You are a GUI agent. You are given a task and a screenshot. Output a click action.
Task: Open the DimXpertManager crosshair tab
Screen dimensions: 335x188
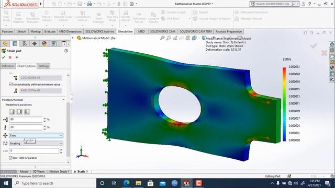[x=35, y=44]
